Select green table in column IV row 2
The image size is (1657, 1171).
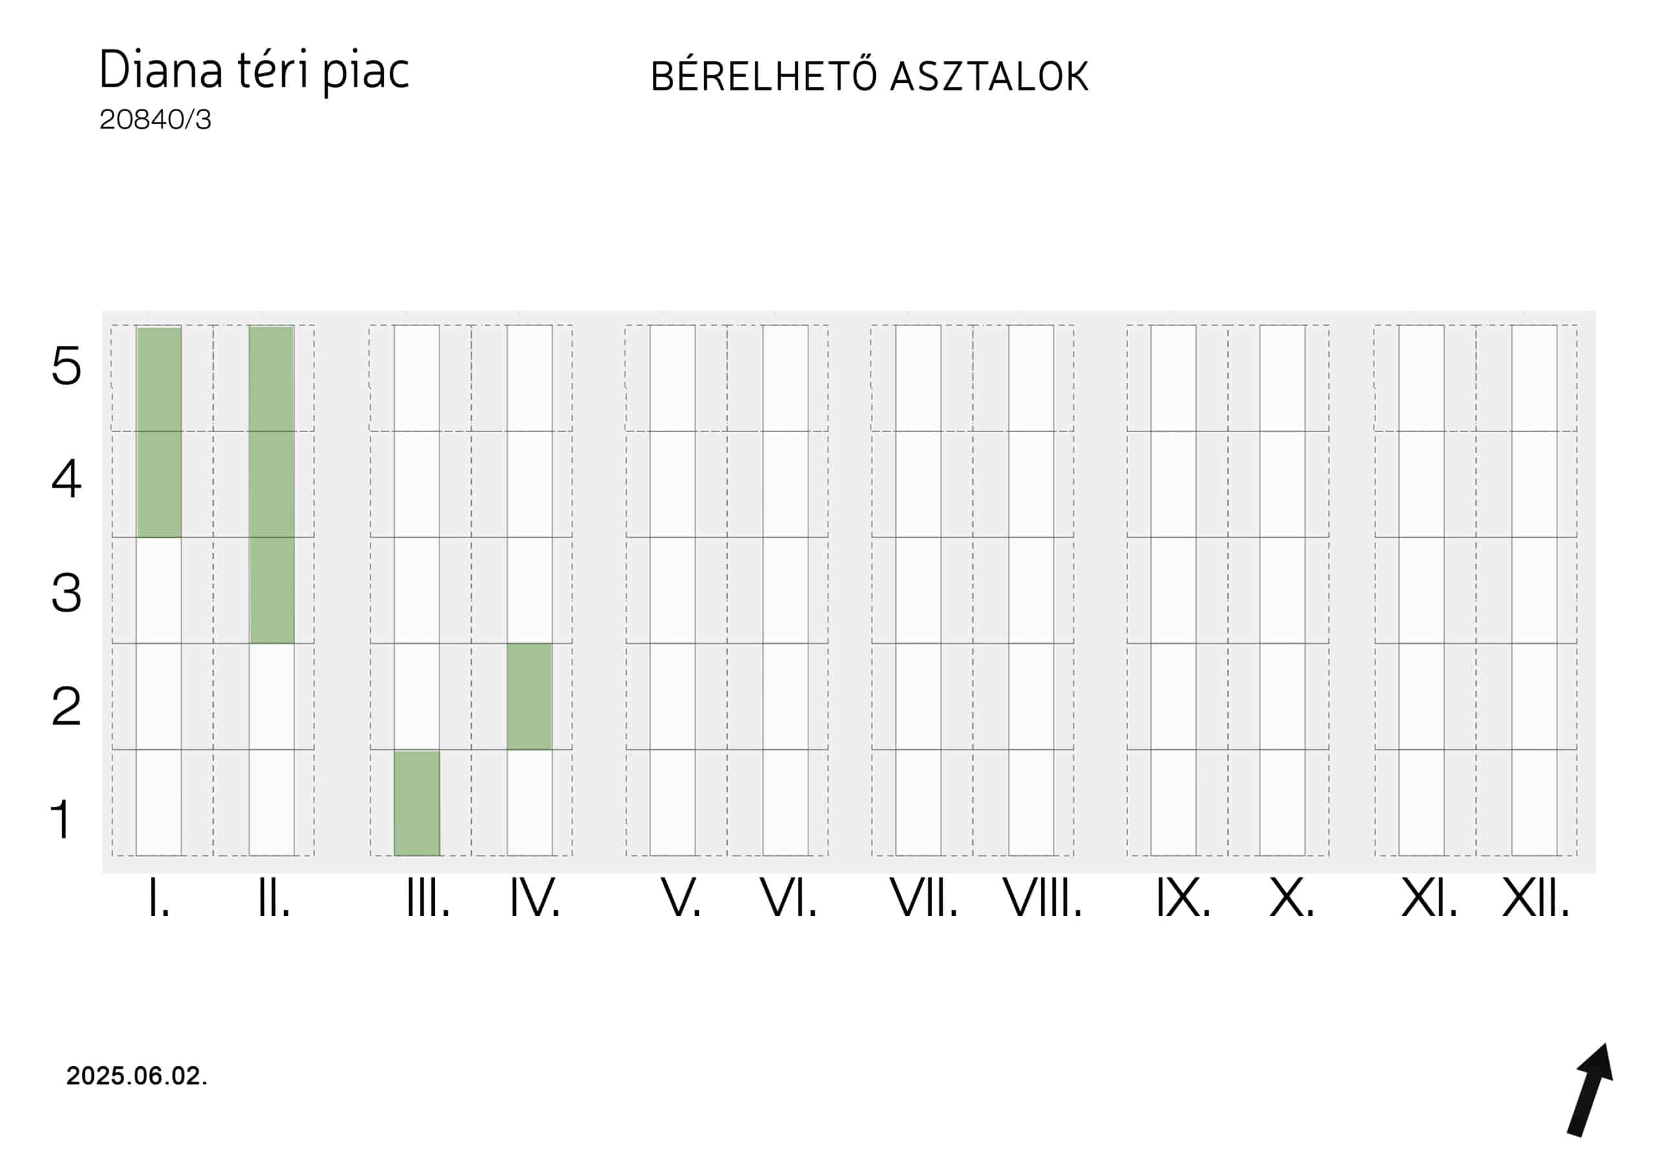(x=529, y=696)
